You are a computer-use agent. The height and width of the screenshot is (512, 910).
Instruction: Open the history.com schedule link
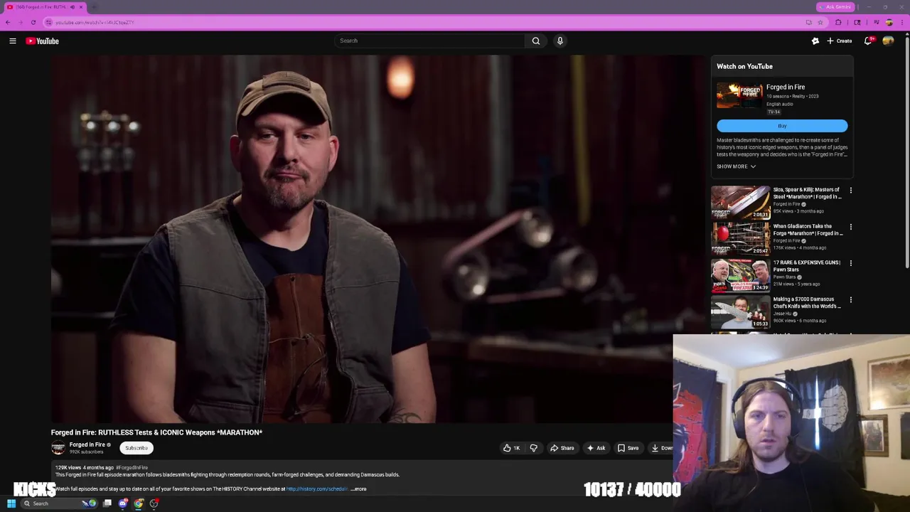(x=317, y=489)
